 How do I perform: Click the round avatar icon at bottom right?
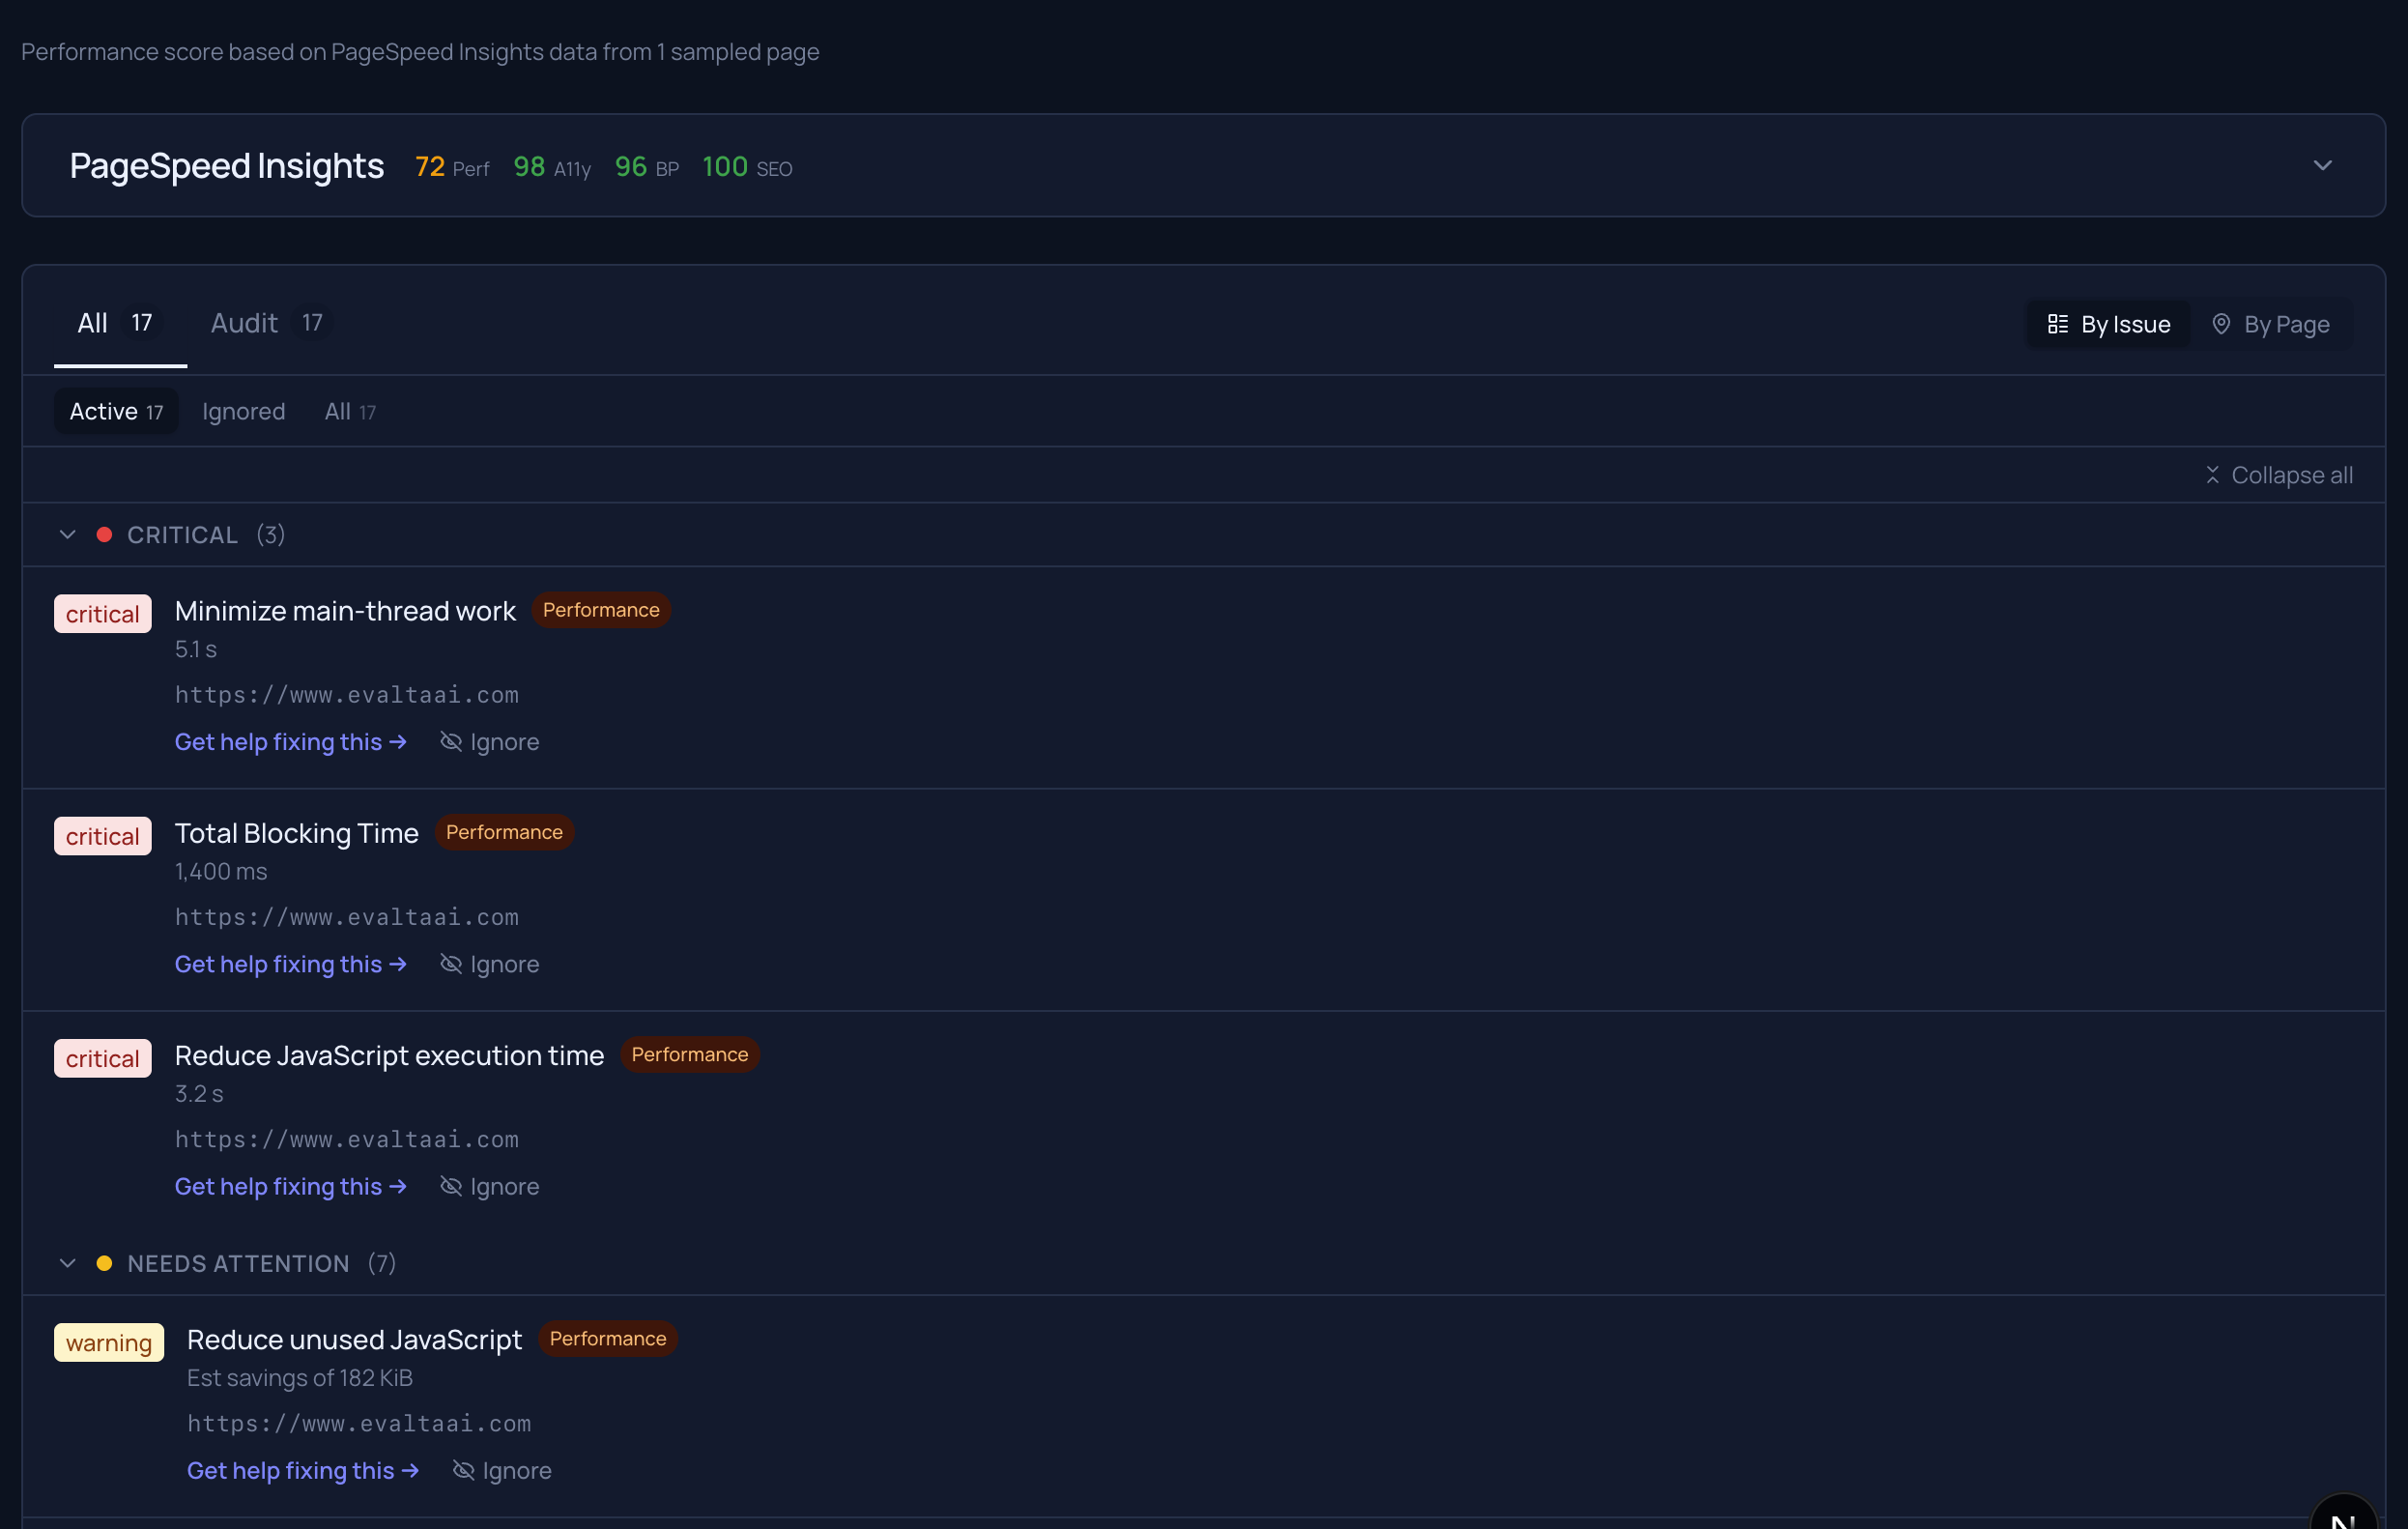(x=2343, y=1515)
